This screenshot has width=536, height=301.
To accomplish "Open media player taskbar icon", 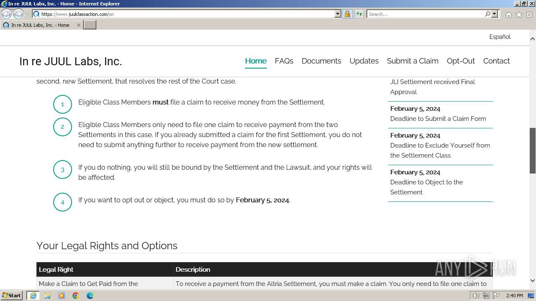I will [62, 296].
